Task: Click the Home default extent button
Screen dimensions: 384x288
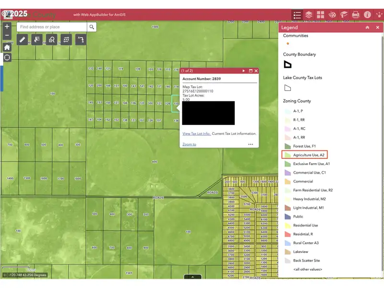Action: pos(7,48)
